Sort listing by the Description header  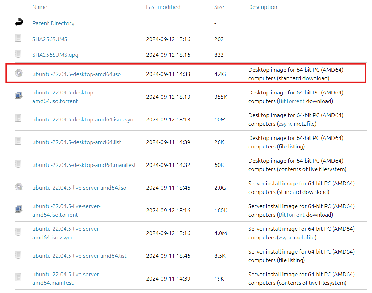(263, 7)
